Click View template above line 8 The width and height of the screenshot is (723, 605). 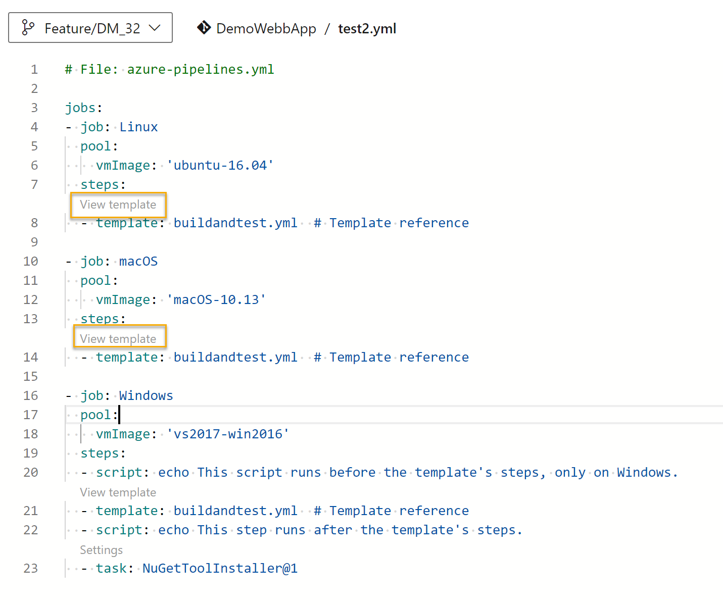tap(118, 205)
